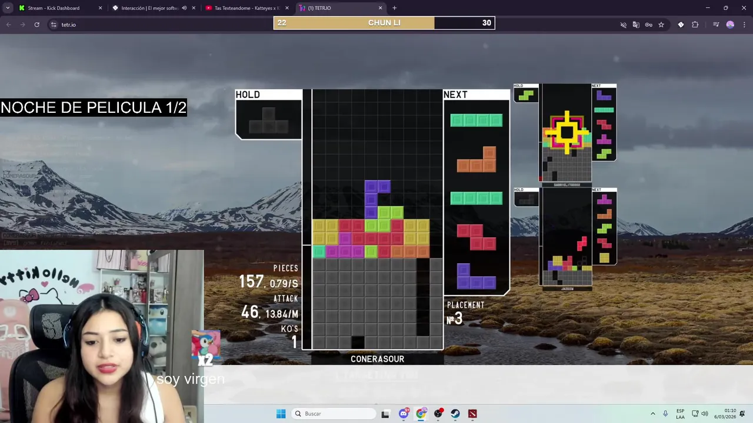Open the media control toolbar icon
This screenshot has height=423, width=753.
pos(716,25)
